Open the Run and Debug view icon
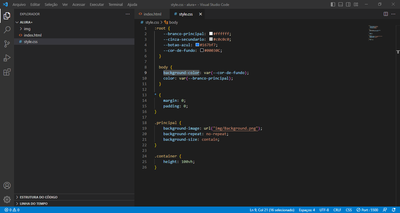 [7, 58]
